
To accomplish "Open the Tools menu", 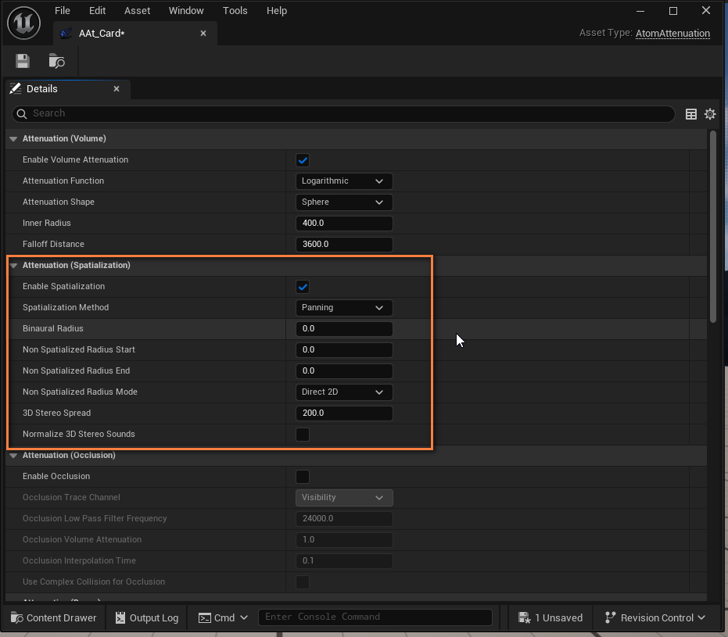I will tap(235, 11).
